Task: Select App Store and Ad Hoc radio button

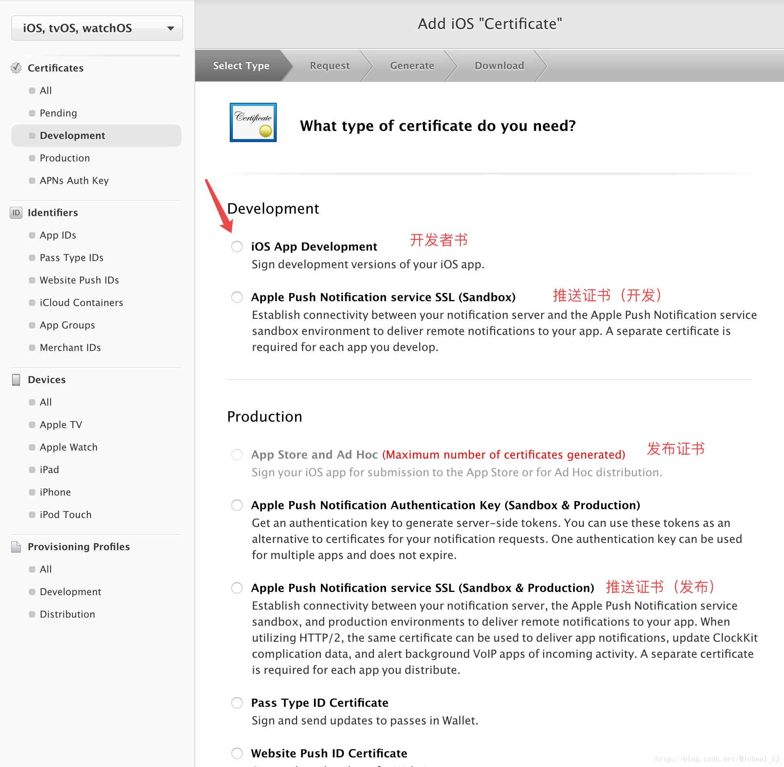Action: 237,455
